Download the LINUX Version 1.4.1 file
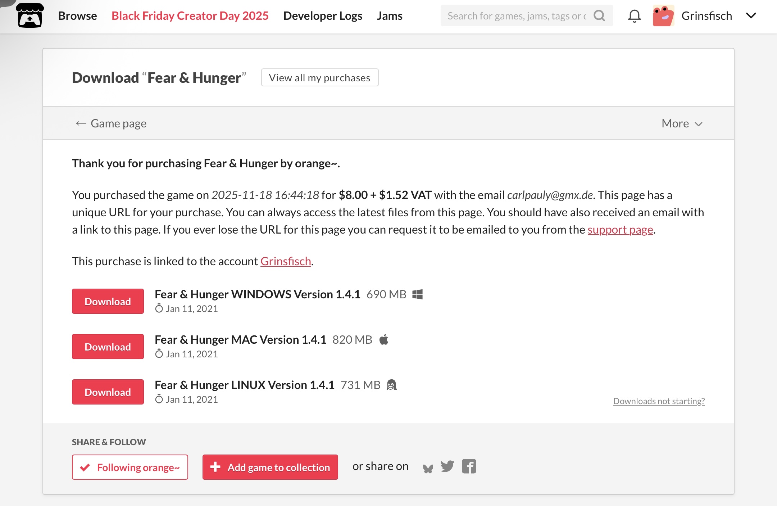Viewport: 777px width, 506px height. pyautogui.click(x=108, y=392)
